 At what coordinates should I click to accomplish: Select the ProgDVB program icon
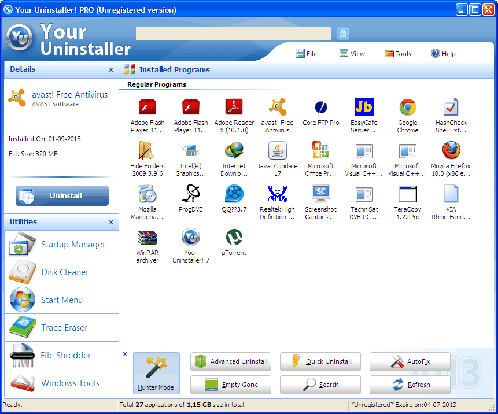(x=190, y=194)
